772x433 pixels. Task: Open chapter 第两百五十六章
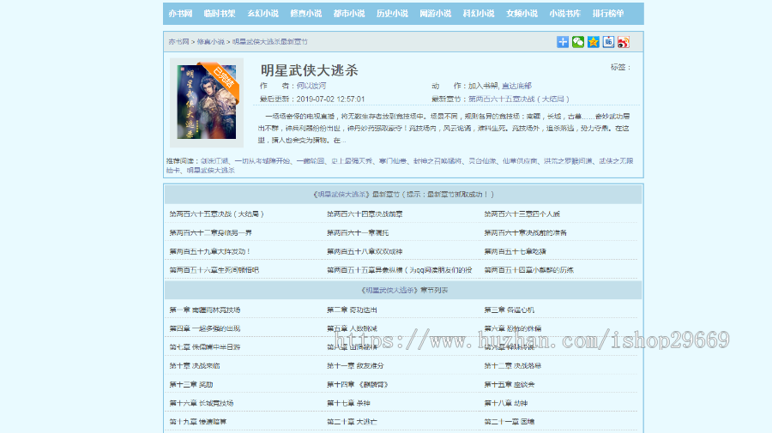tap(214, 270)
